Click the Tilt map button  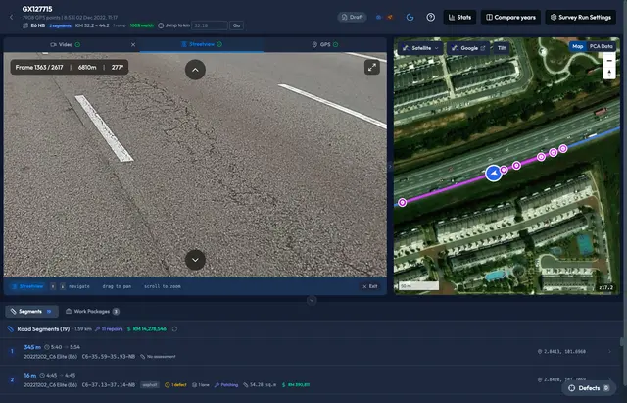(502, 48)
